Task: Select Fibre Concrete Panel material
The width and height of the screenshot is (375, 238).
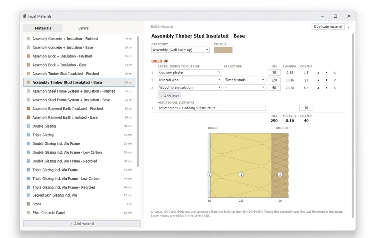Action: pos(80,213)
